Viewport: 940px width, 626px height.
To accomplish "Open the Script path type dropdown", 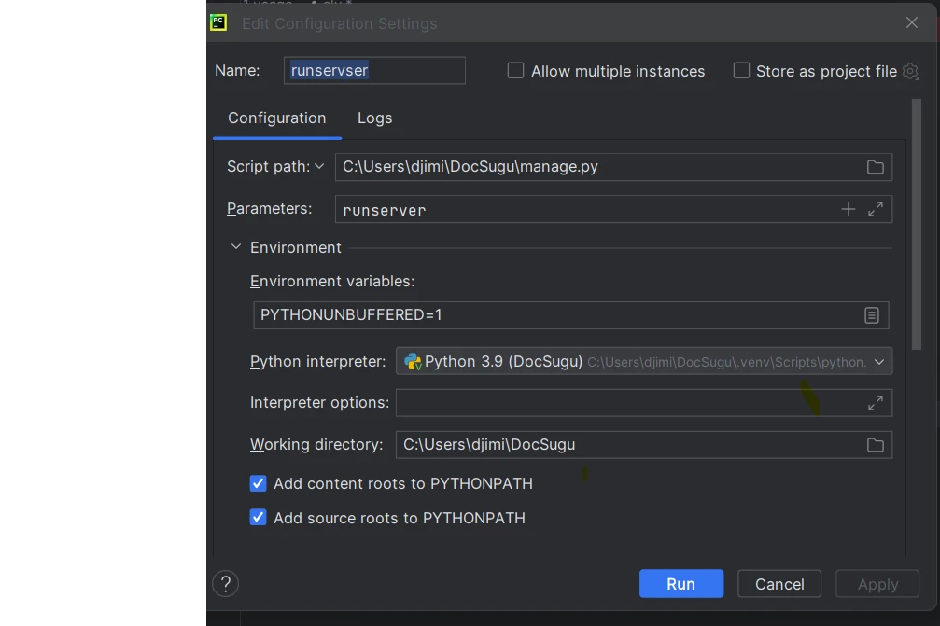I will [x=275, y=167].
